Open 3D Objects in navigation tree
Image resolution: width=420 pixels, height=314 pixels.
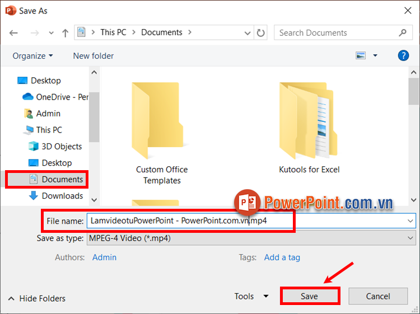(x=55, y=147)
